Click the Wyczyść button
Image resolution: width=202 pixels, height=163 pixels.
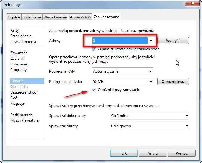click(x=173, y=41)
